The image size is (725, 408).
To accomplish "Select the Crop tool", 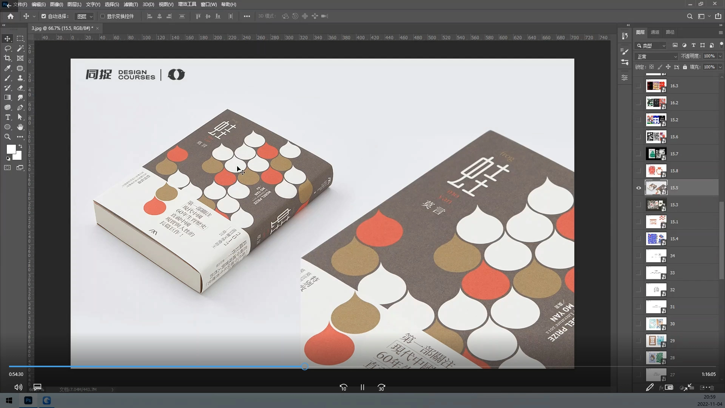I will (x=8, y=58).
